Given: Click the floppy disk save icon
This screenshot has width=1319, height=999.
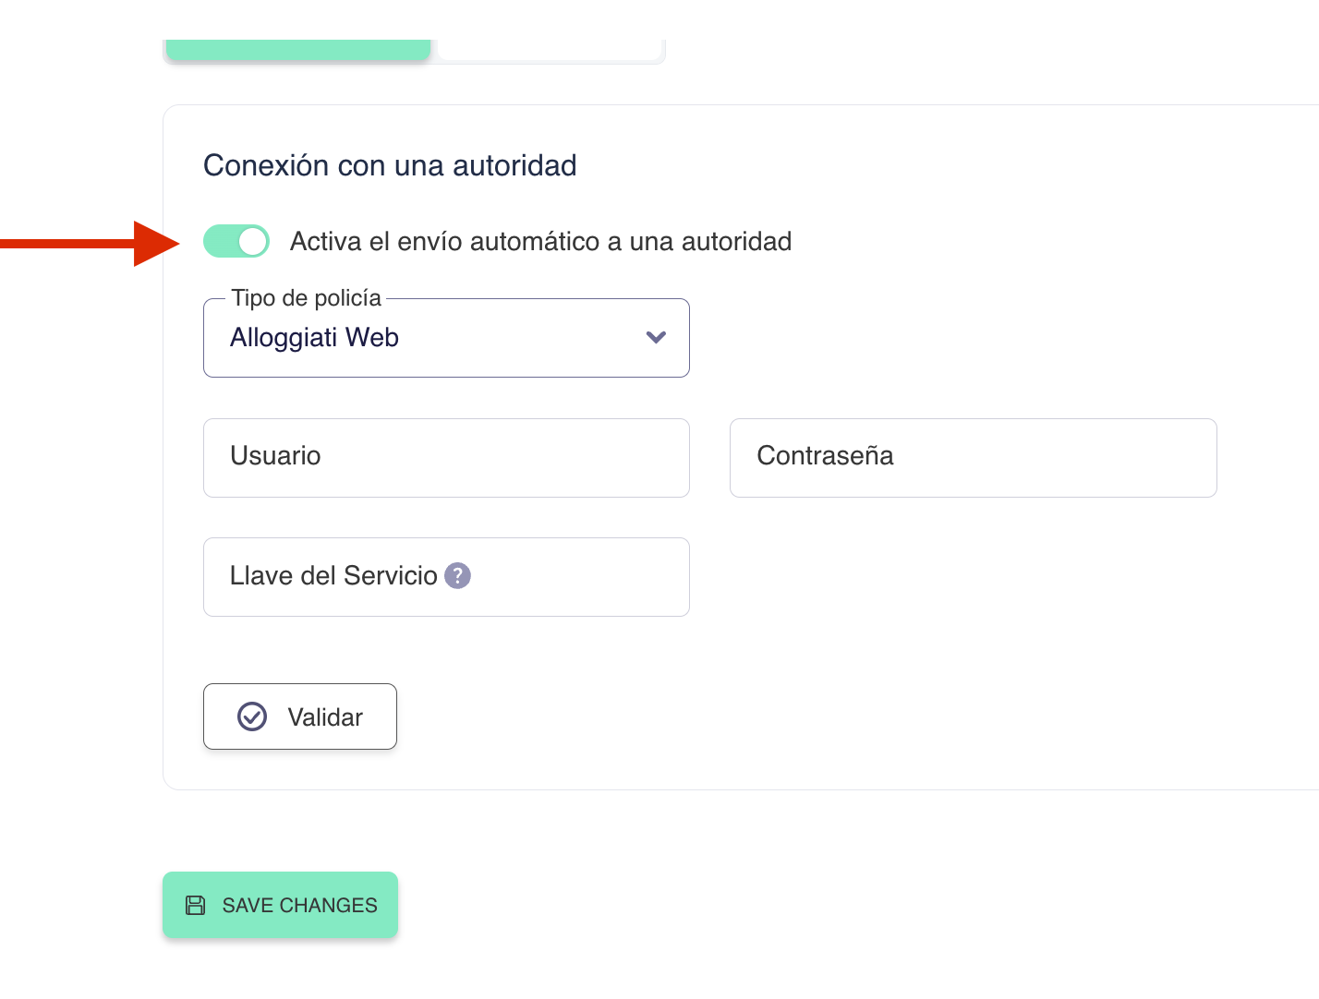Looking at the screenshot, I should tap(196, 905).
